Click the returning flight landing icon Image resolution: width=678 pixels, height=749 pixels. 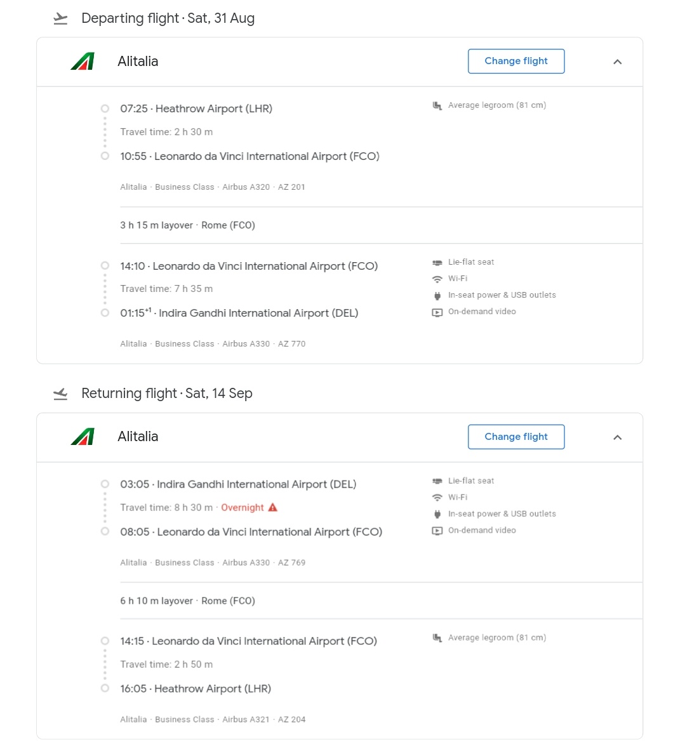(60, 394)
